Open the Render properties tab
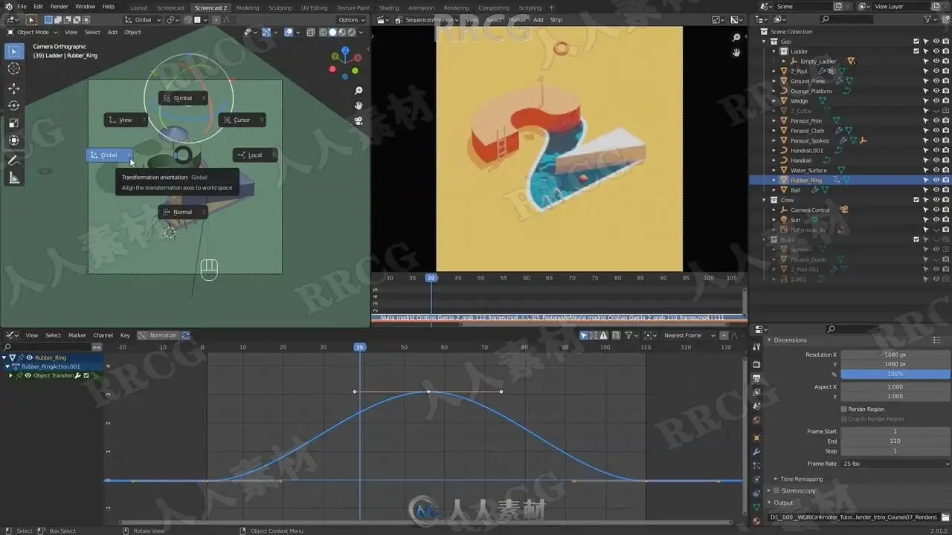 point(756,364)
